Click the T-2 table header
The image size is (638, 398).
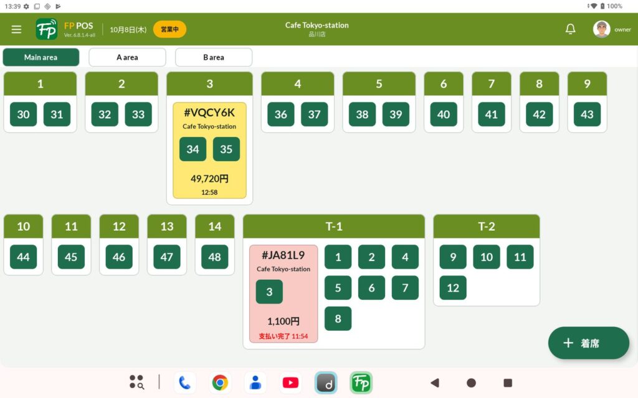(x=487, y=226)
